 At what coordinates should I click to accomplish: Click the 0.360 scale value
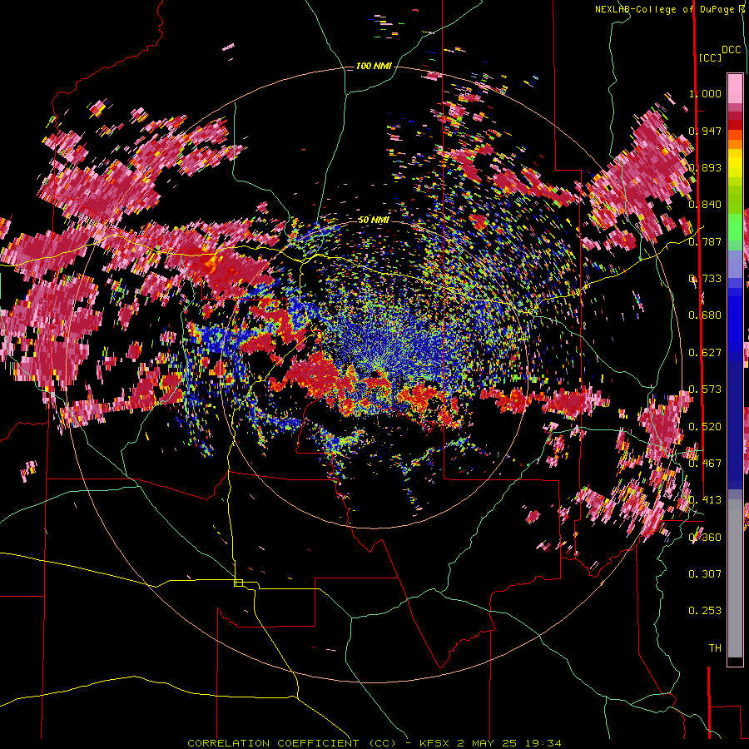tap(705, 538)
